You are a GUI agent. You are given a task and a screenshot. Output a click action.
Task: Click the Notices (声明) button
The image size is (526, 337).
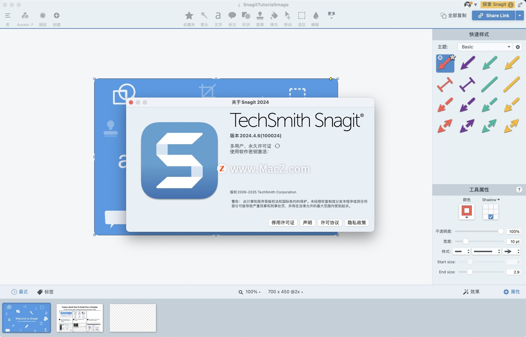[x=307, y=223]
